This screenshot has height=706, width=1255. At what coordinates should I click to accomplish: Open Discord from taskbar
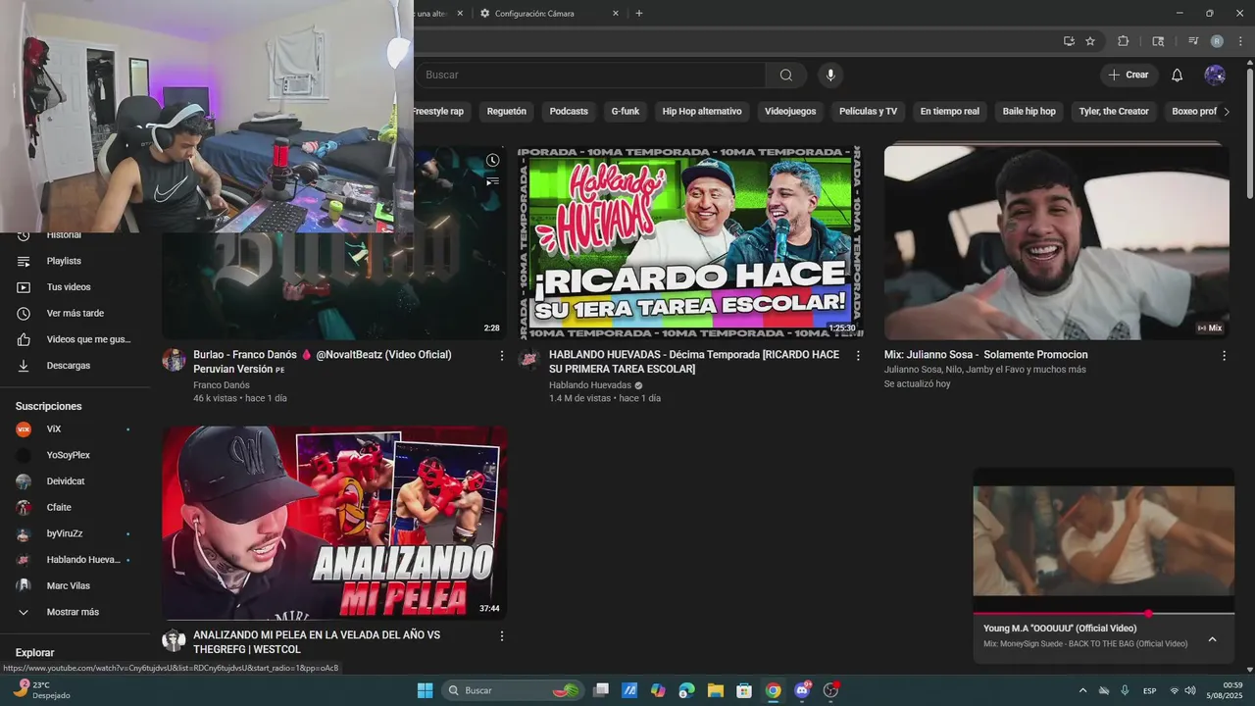point(803,690)
